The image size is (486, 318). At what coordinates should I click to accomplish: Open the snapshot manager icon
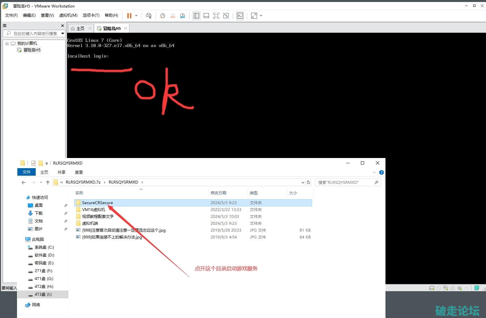(182, 16)
